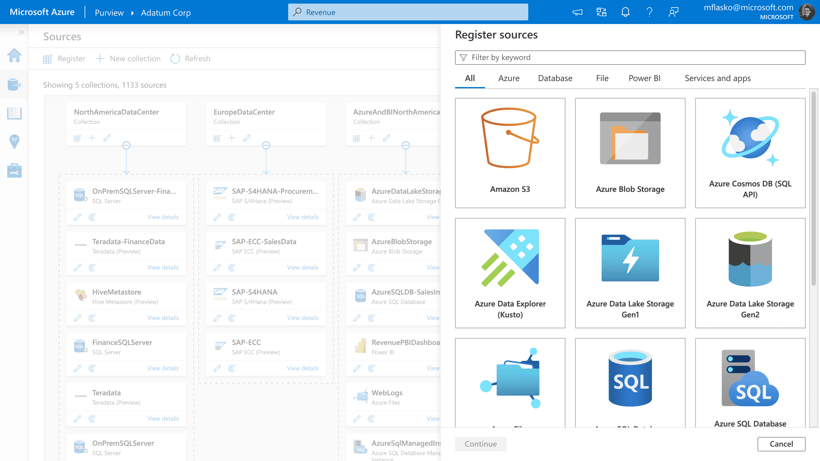Select the Azure Blob Storage tile
Viewport: 820px width, 461px height.
point(630,153)
